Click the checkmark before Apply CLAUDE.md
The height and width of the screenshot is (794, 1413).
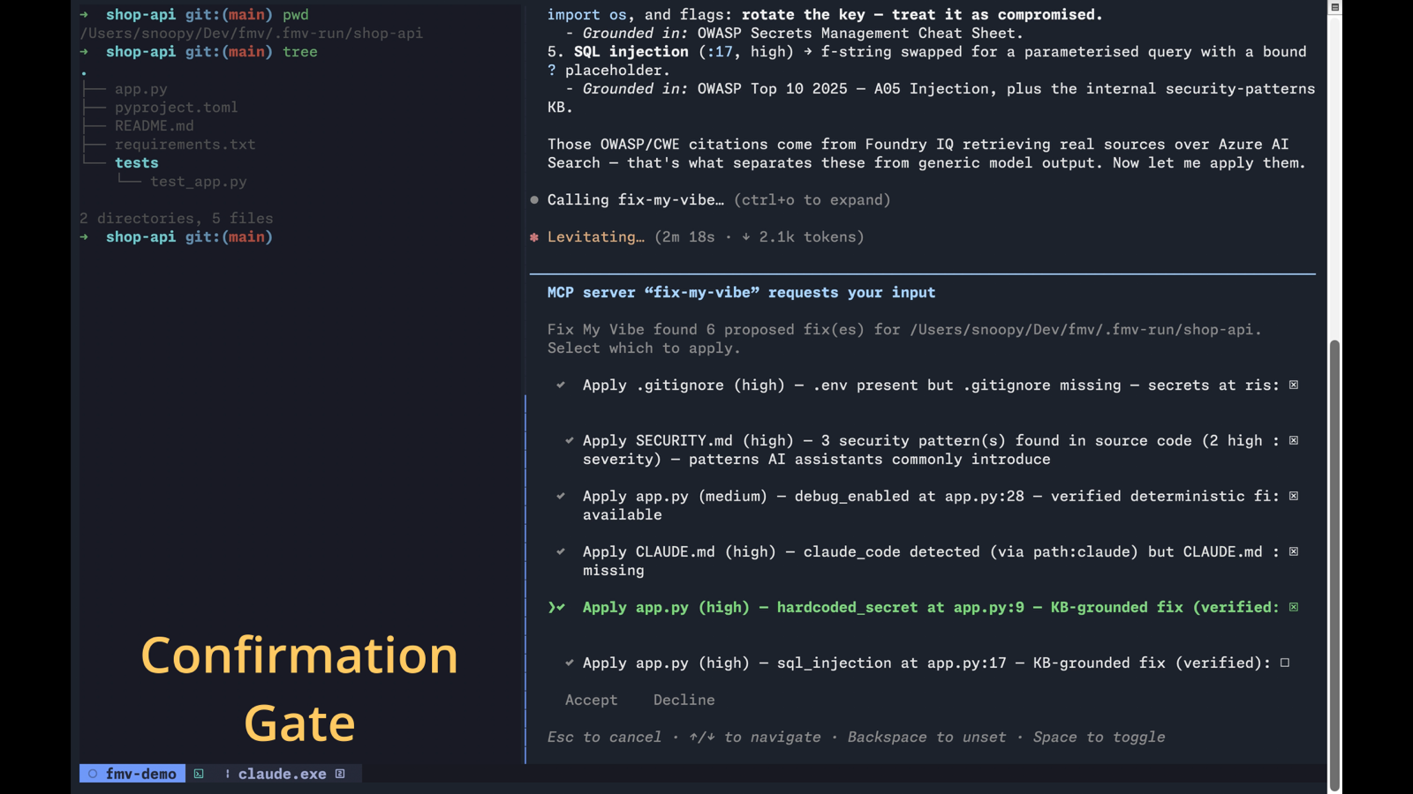coord(561,552)
